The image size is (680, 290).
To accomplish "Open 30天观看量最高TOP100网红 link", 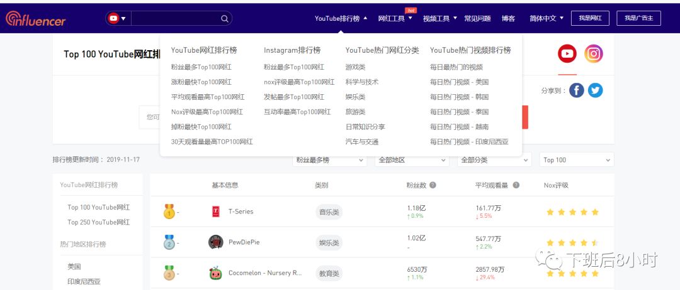I will click(212, 142).
